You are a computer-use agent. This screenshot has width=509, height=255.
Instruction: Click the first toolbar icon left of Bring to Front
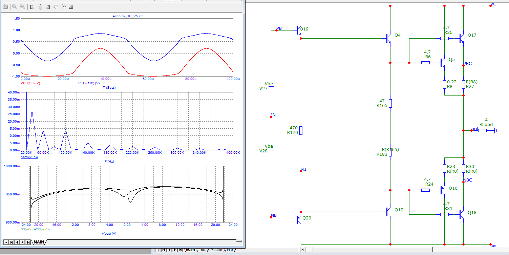[x=5, y=6]
